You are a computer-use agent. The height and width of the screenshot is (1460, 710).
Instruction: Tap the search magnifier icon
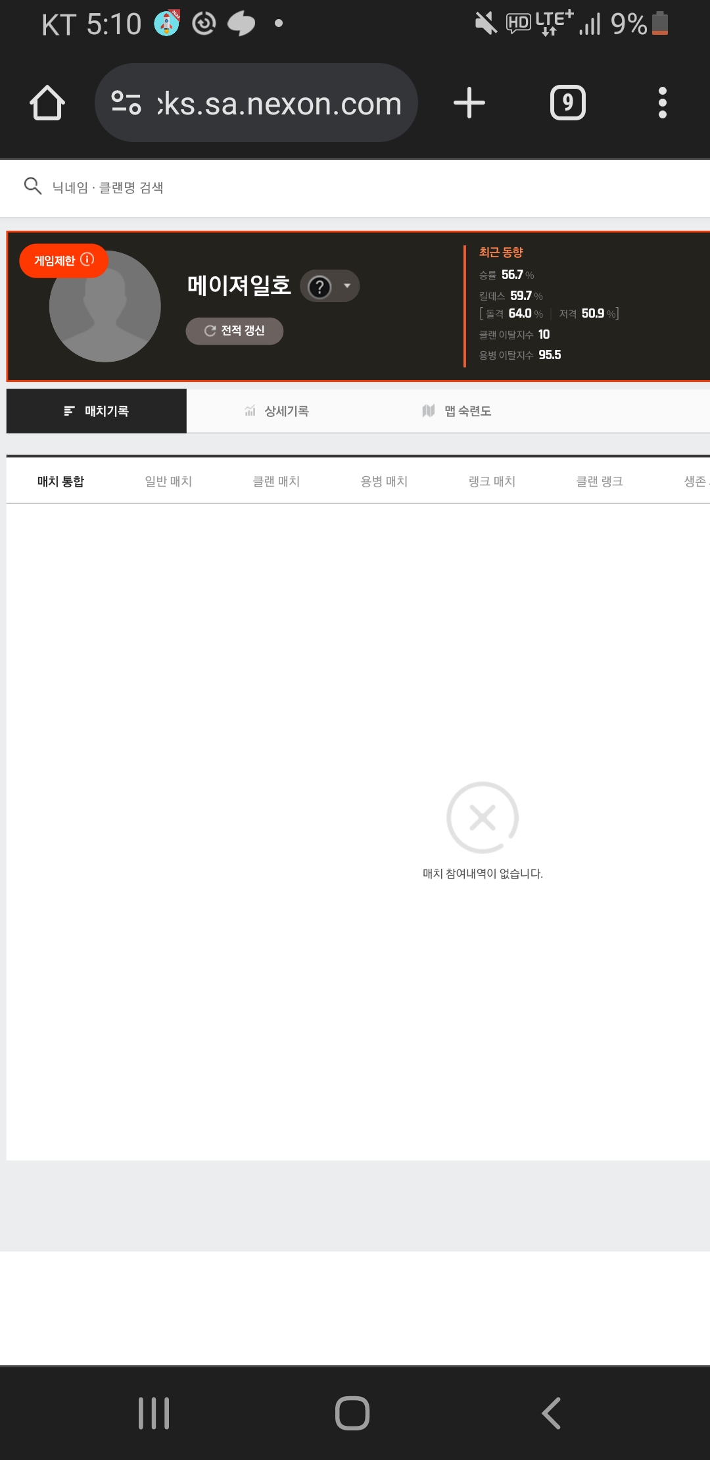click(x=32, y=187)
